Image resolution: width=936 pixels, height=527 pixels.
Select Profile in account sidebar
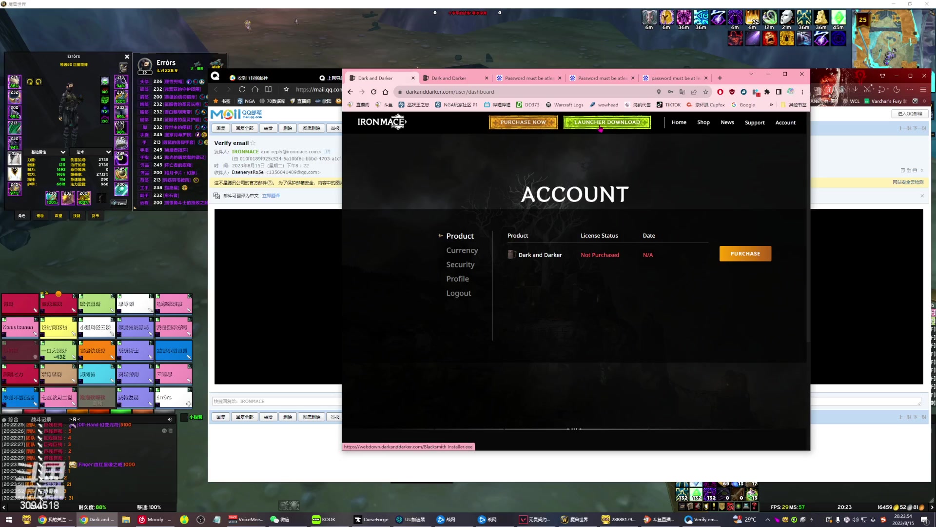click(x=457, y=279)
